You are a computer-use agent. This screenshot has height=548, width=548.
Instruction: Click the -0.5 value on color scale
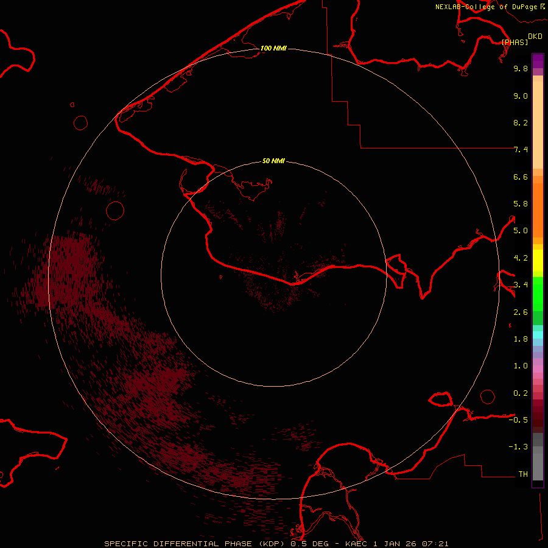click(518, 420)
